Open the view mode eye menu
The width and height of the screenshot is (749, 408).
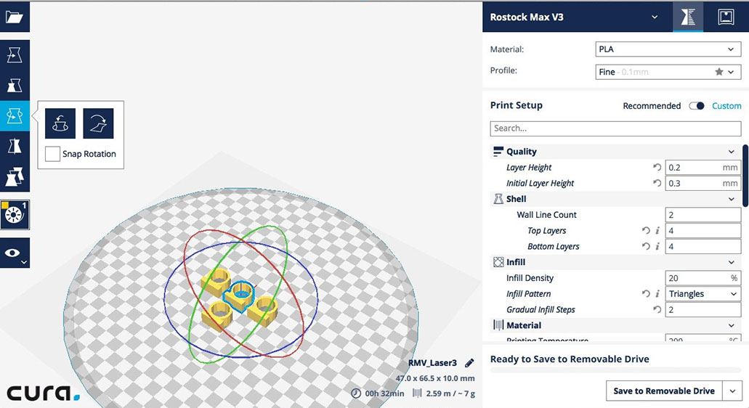[x=15, y=253]
